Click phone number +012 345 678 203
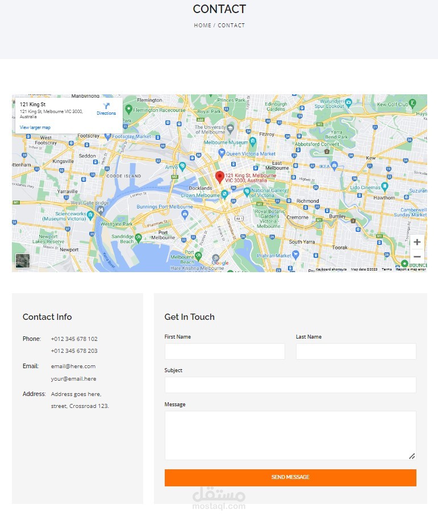Image resolution: width=438 pixels, height=521 pixels. coord(74,351)
